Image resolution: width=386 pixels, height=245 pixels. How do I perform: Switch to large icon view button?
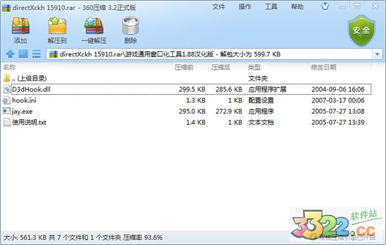pos(23,54)
